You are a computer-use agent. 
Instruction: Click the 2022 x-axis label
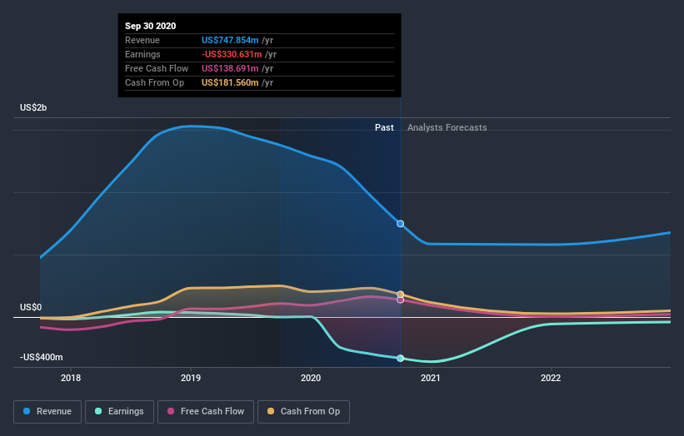[551, 378]
